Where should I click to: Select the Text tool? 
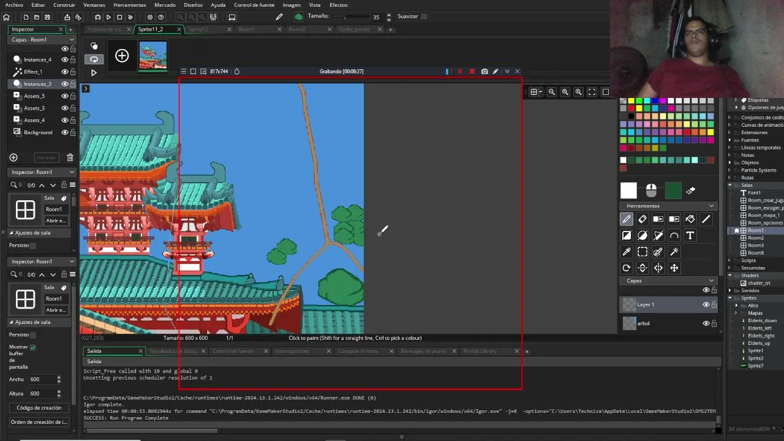(690, 235)
